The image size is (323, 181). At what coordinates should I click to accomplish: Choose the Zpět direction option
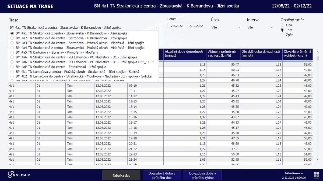pyautogui.click(x=282, y=35)
